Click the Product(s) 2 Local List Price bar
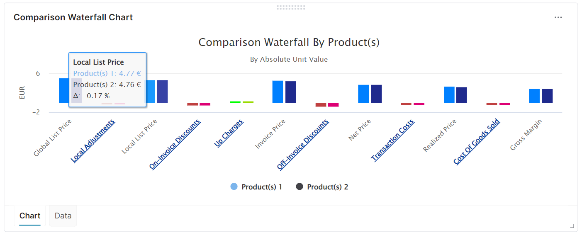This screenshot has height=235, width=582. (x=162, y=91)
